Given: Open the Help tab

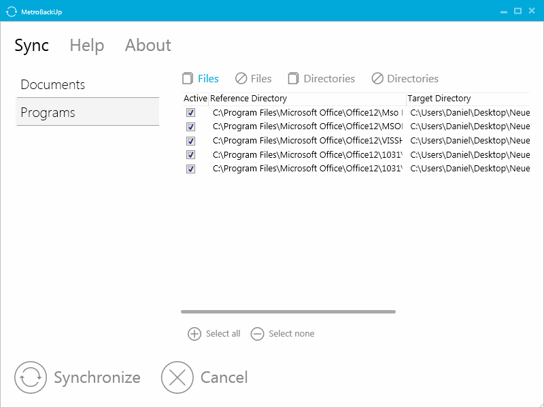Looking at the screenshot, I should coord(87,45).
